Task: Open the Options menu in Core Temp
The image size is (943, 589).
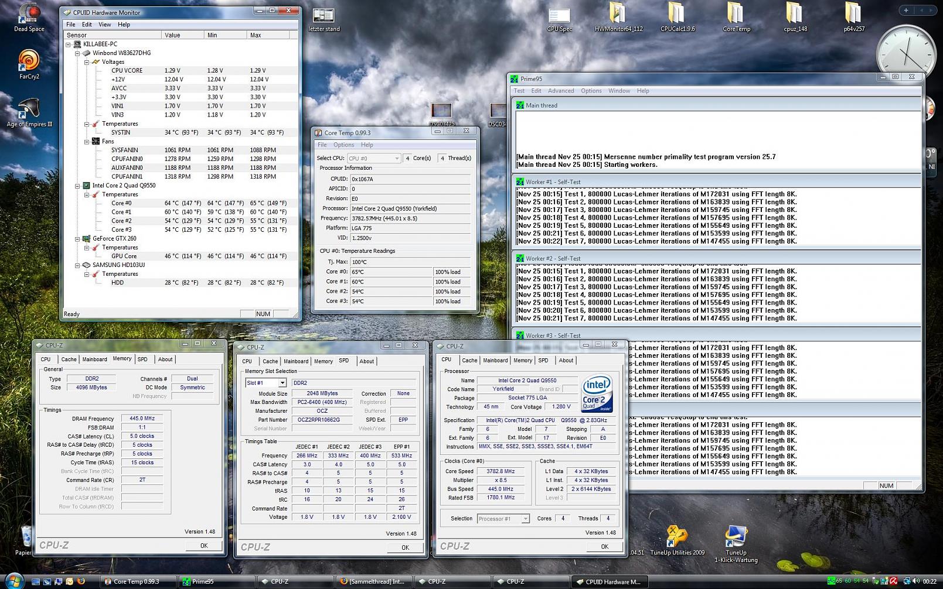Action: (344, 145)
